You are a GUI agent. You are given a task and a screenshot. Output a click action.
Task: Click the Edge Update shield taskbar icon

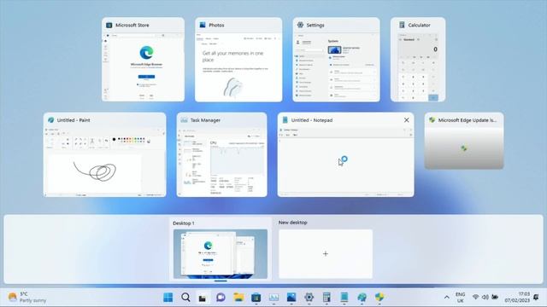(x=379, y=298)
